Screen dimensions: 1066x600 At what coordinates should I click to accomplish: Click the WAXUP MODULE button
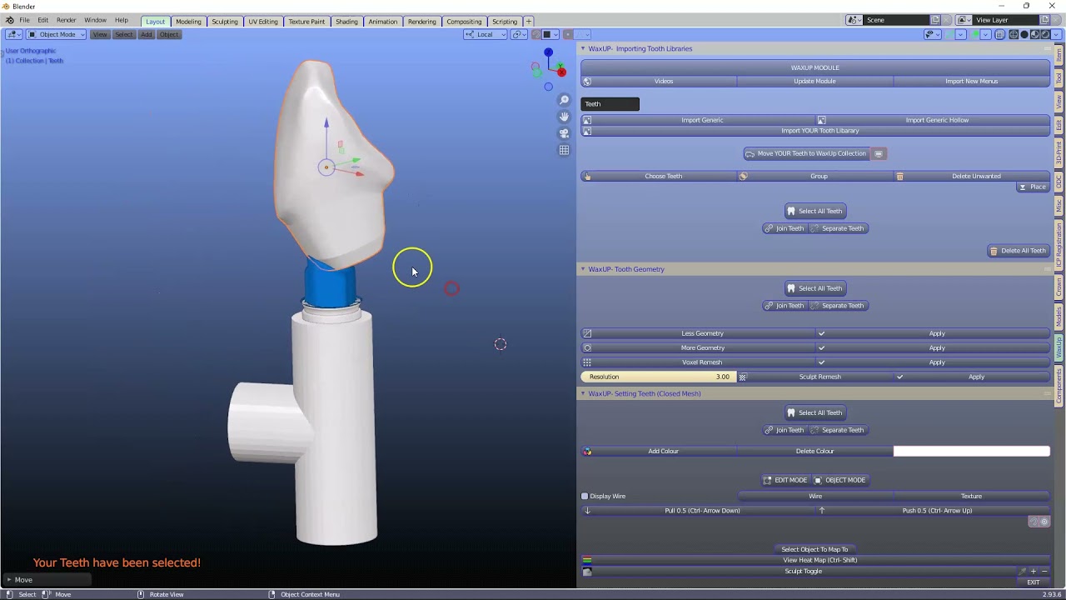[815, 67]
